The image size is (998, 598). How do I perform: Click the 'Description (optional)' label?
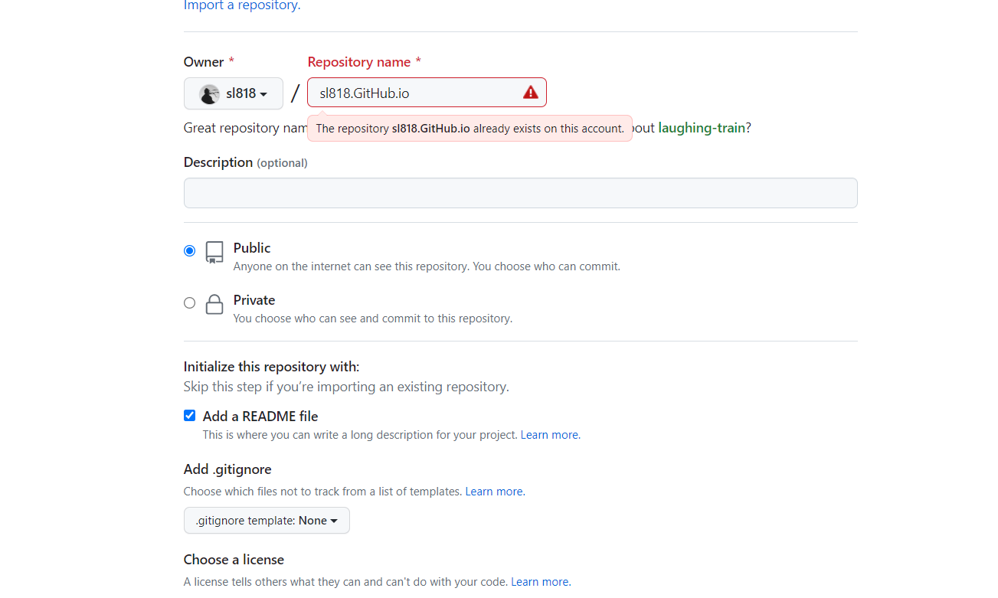pos(246,162)
